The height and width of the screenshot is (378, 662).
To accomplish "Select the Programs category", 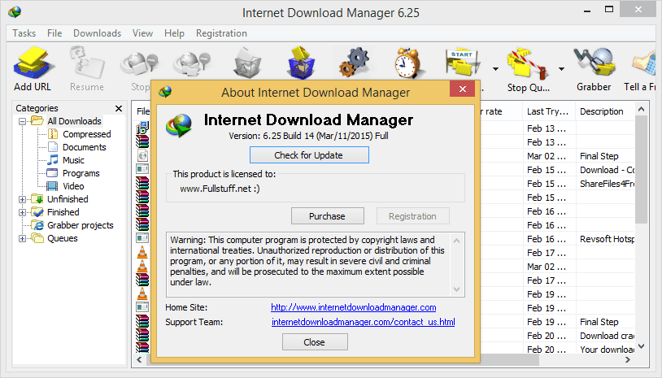I will pyautogui.click(x=81, y=173).
